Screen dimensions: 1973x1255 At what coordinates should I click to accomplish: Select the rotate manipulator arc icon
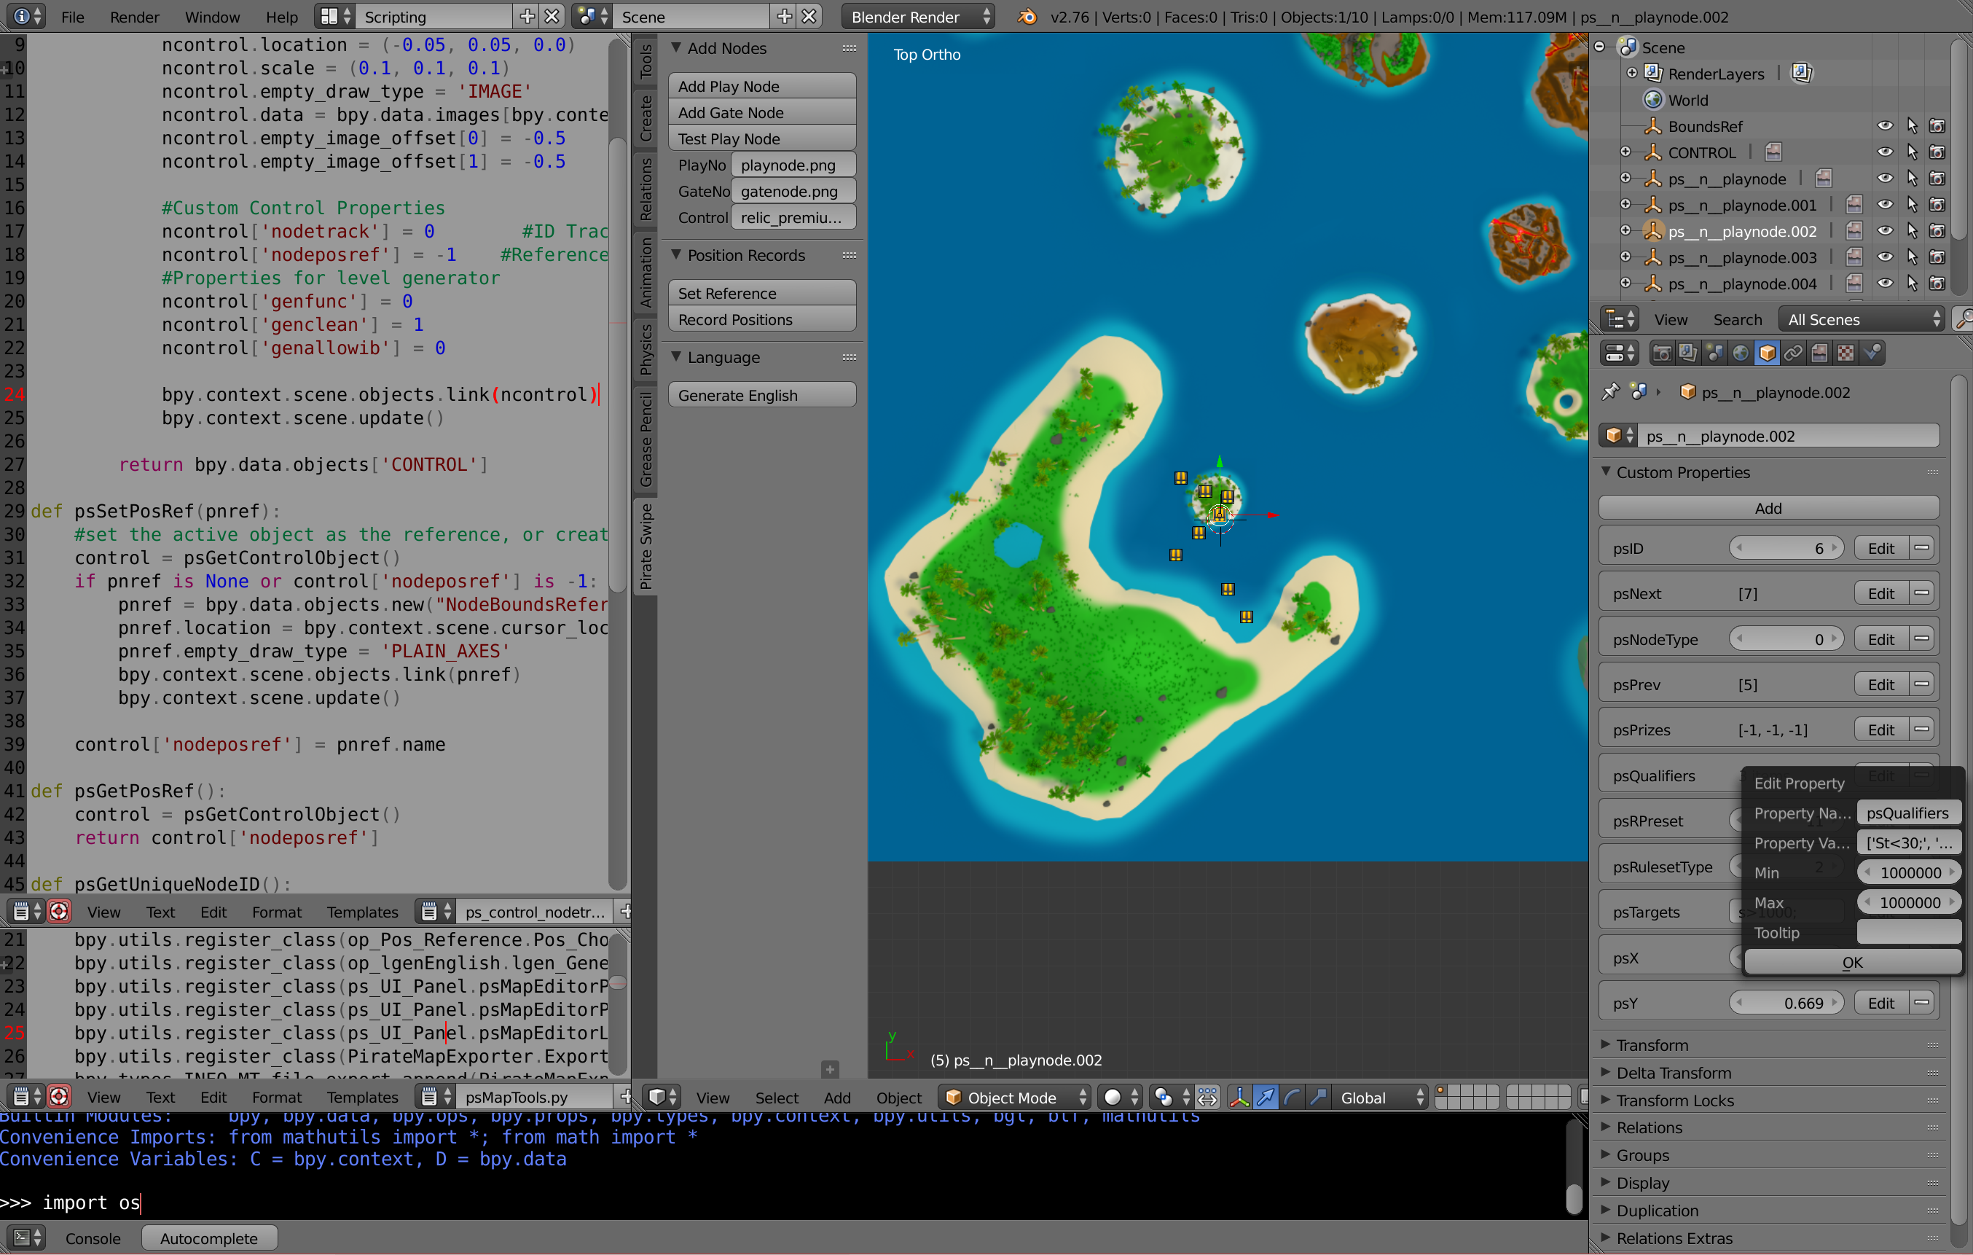1292,1098
